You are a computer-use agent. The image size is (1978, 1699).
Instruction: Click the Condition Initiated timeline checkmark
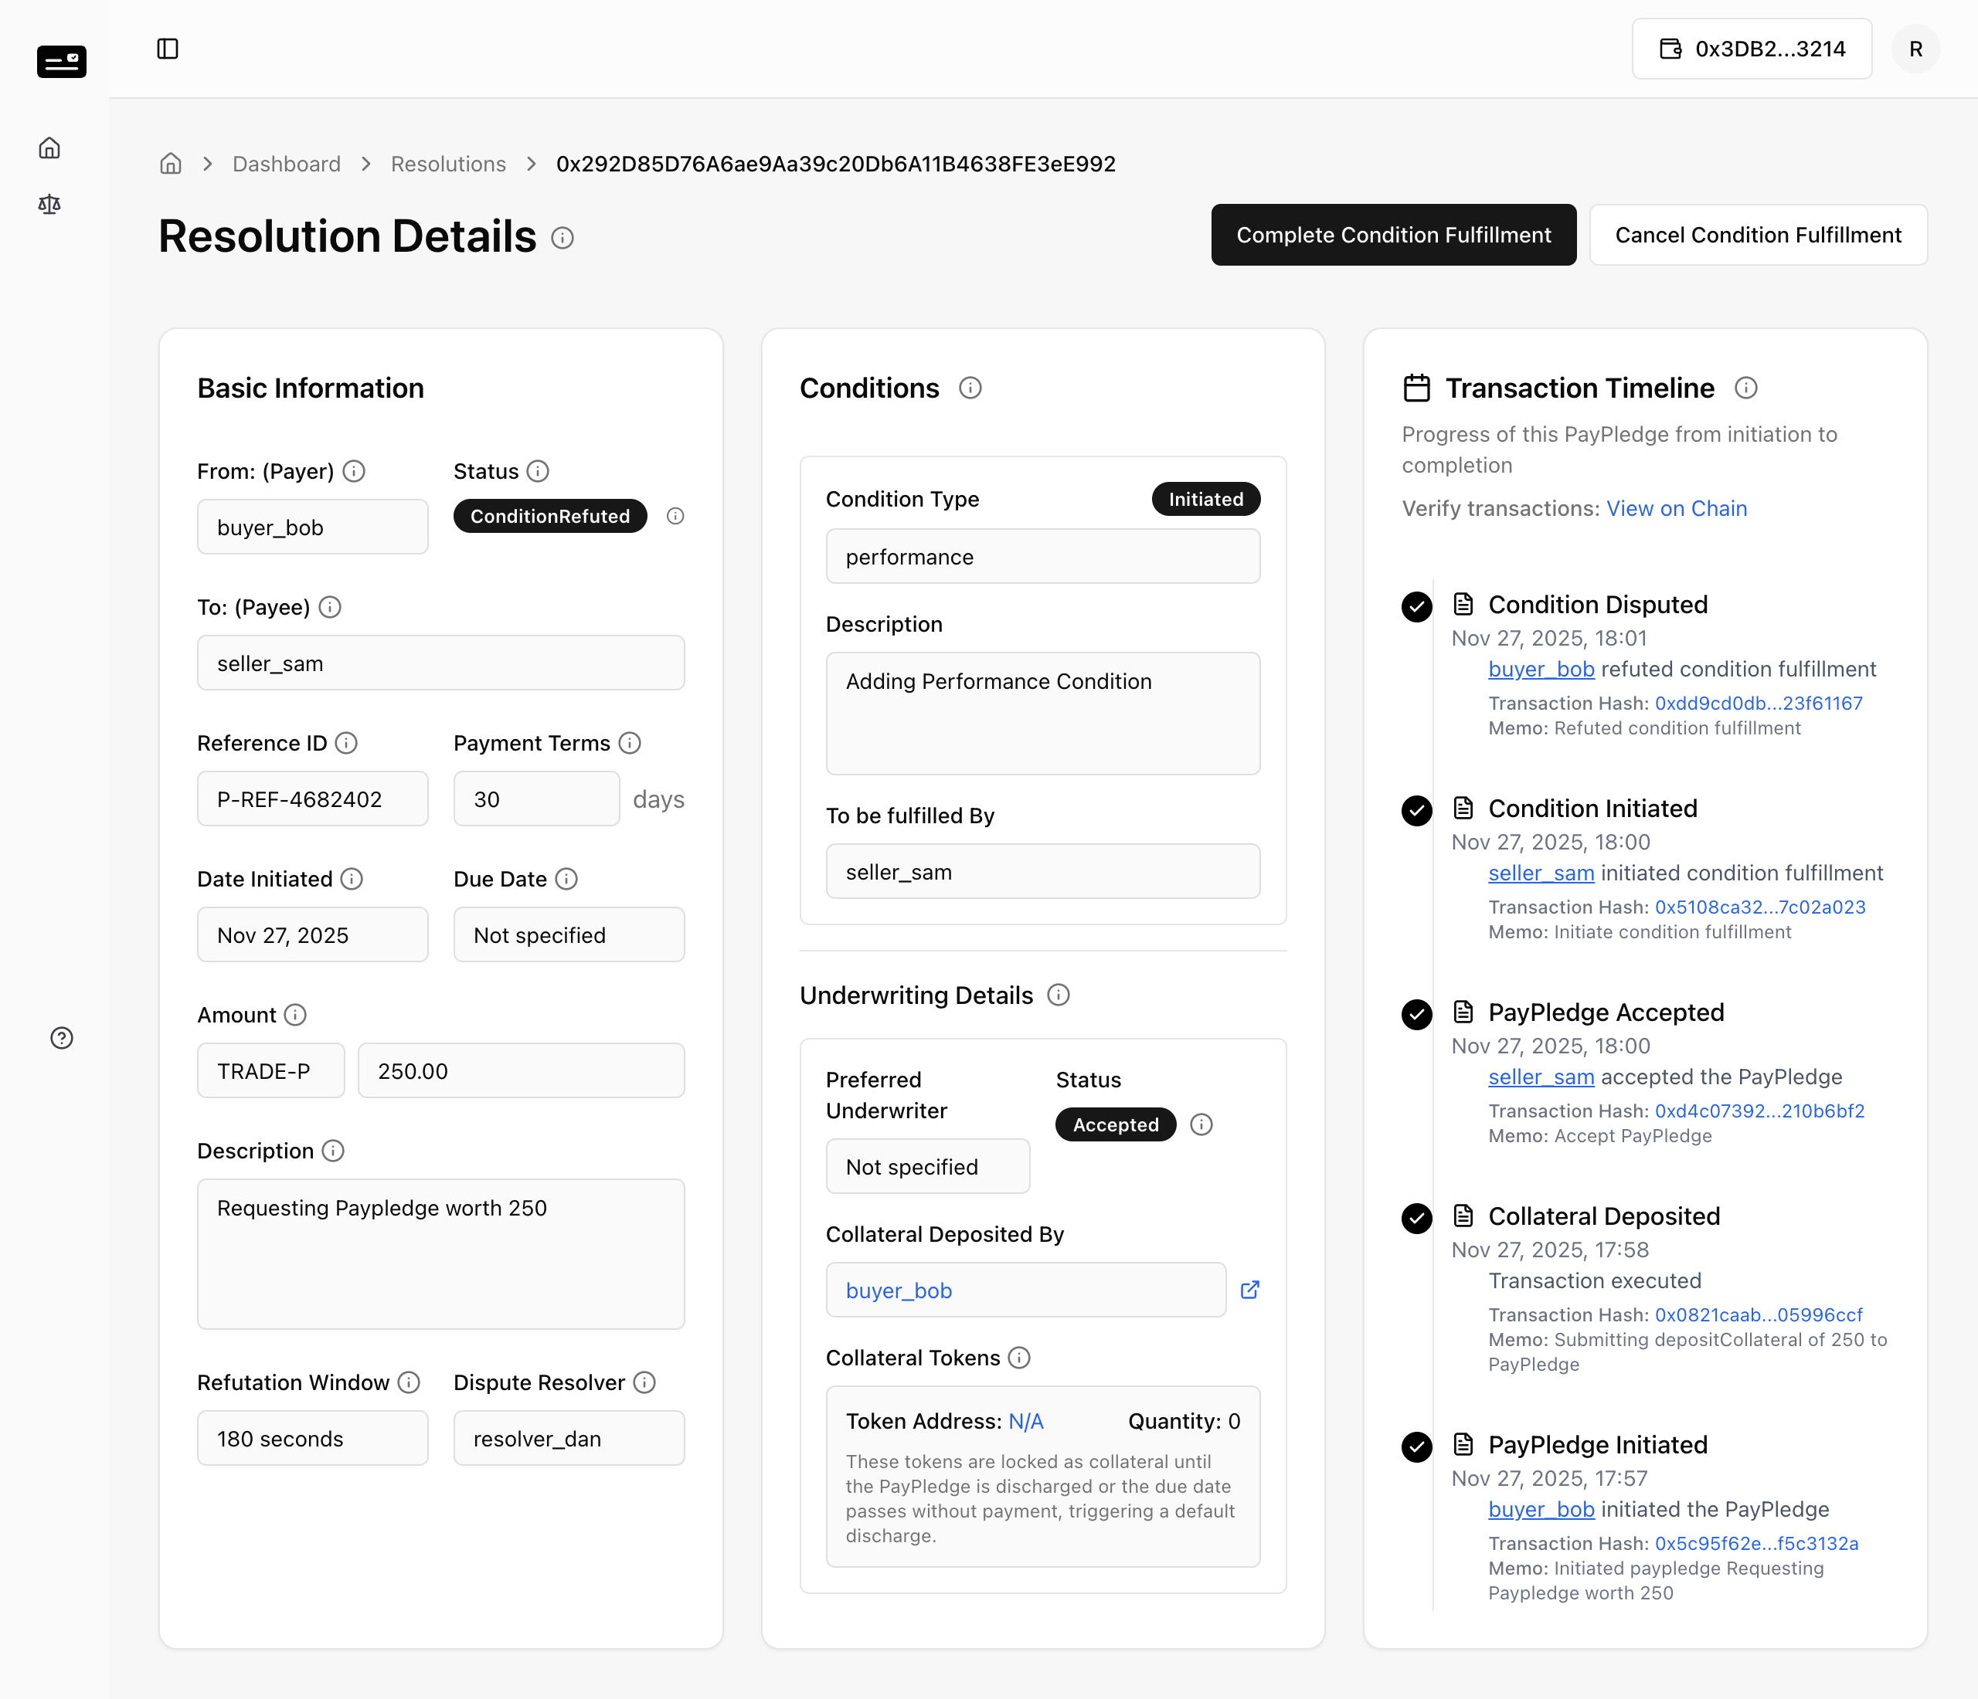point(1417,810)
